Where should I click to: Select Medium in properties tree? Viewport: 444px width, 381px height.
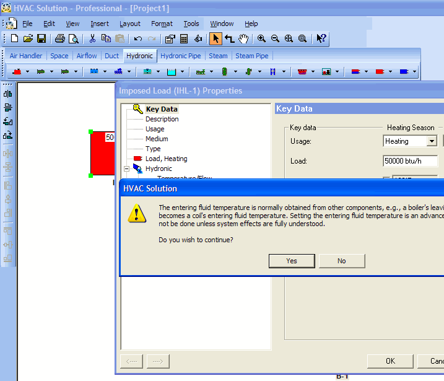[x=157, y=139]
